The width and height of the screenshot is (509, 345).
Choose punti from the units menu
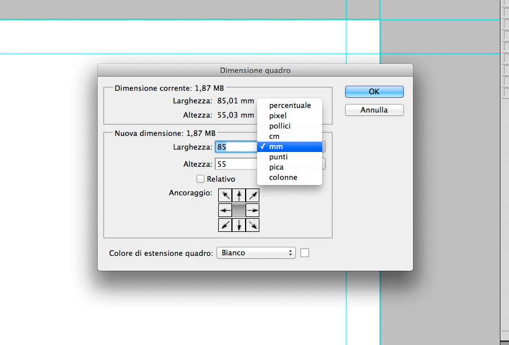click(290, 157)
